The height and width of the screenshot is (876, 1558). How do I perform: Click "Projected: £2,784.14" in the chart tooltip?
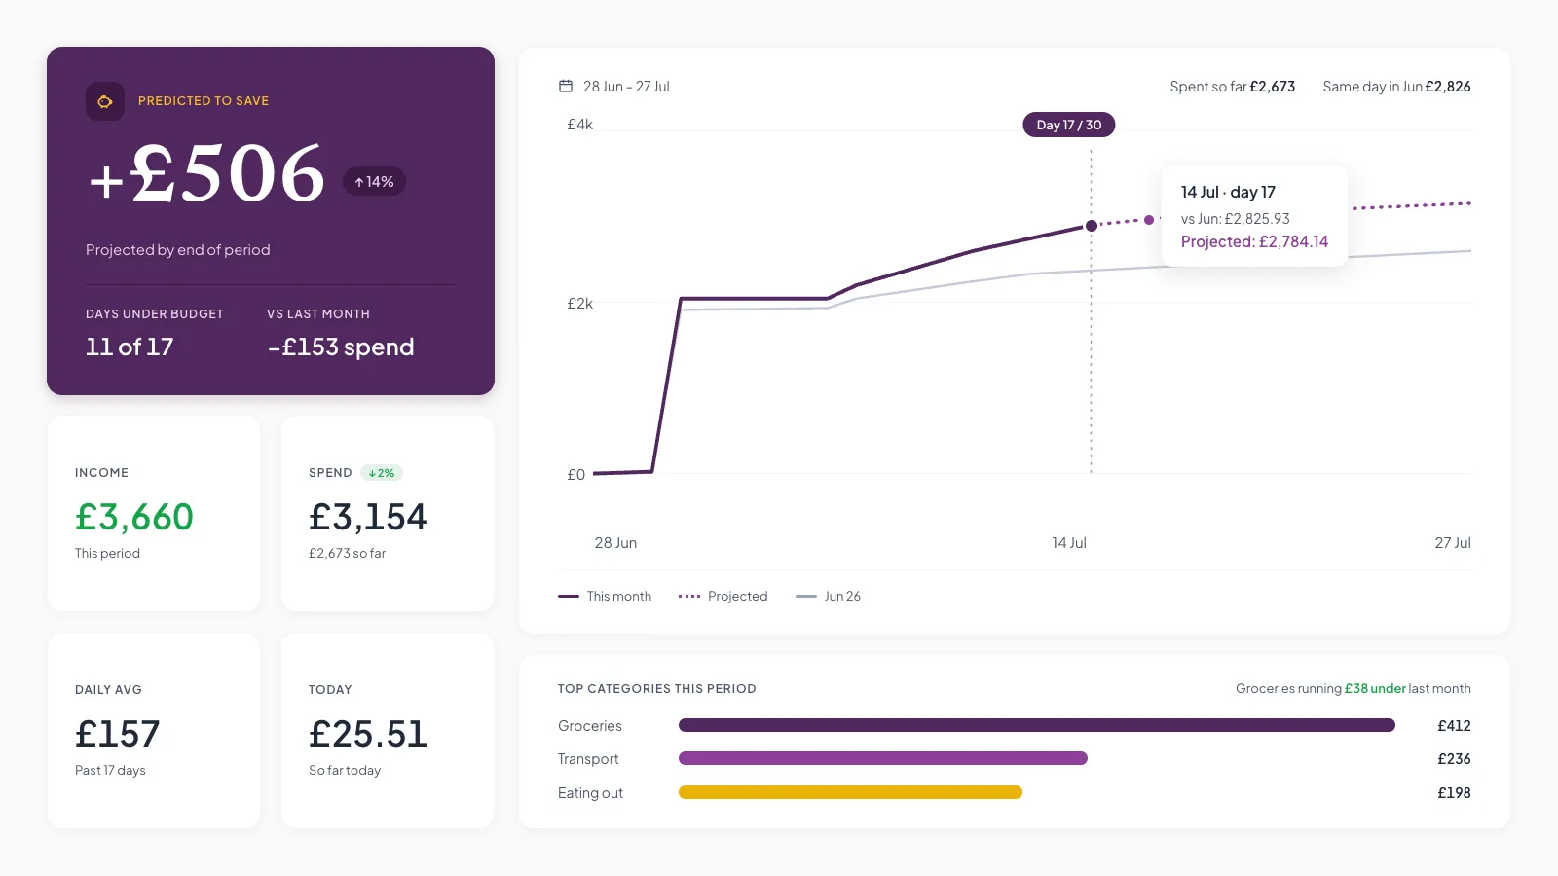coord(1254,241)
